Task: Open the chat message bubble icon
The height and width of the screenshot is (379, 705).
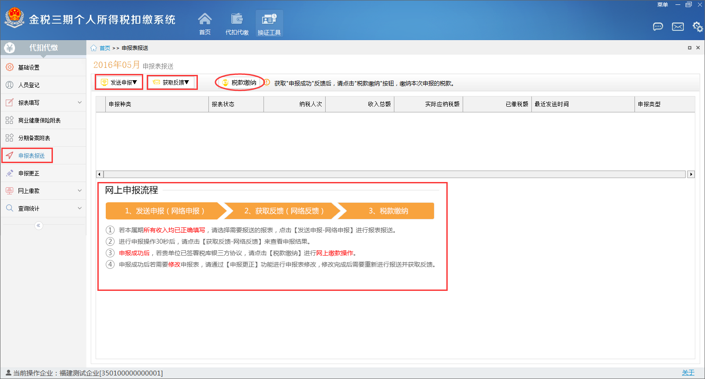Action: click(658, 27)
